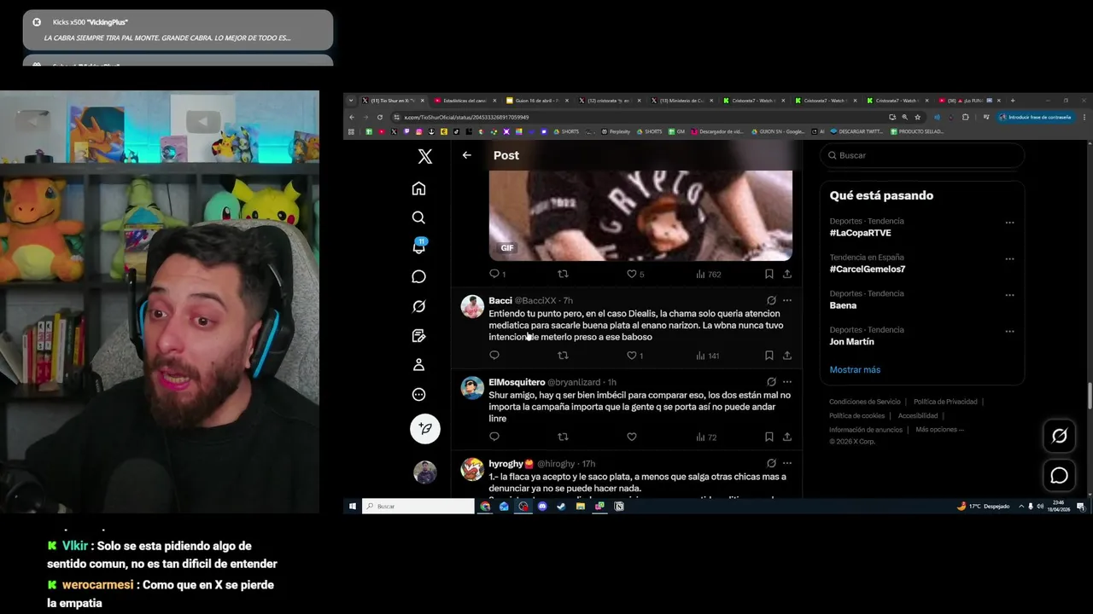The width and height of the screenshot is (1093, 614).
Task: Open ElMosquitero username link
Action: tap(517, 382)
